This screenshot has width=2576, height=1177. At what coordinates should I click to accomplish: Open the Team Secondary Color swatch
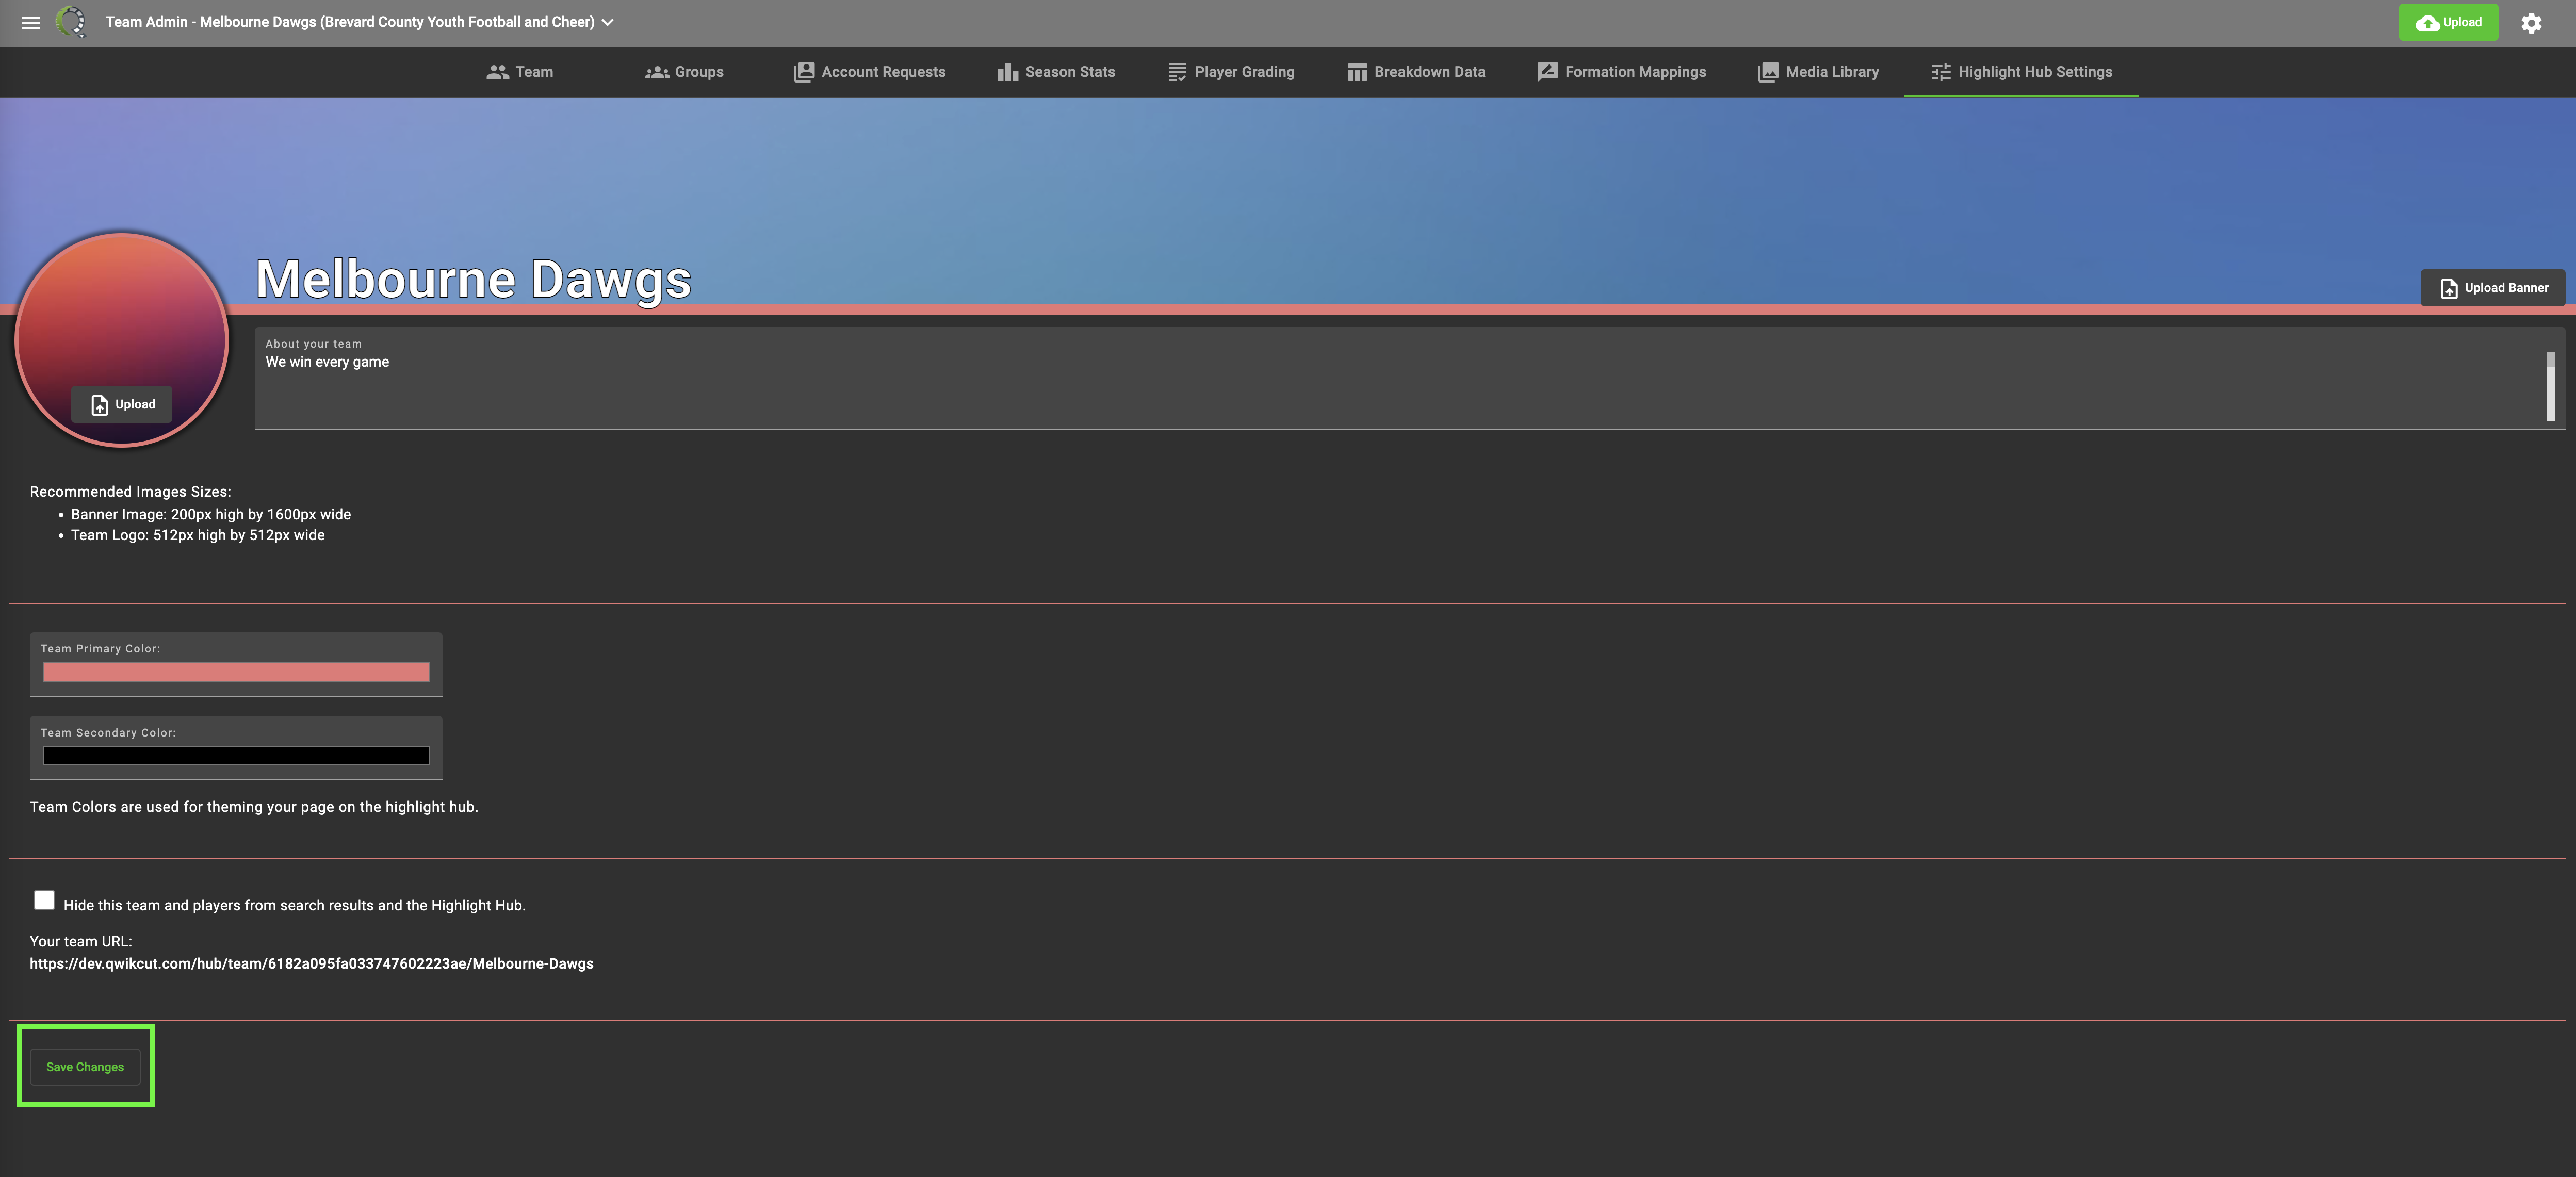tap(236, 756)
